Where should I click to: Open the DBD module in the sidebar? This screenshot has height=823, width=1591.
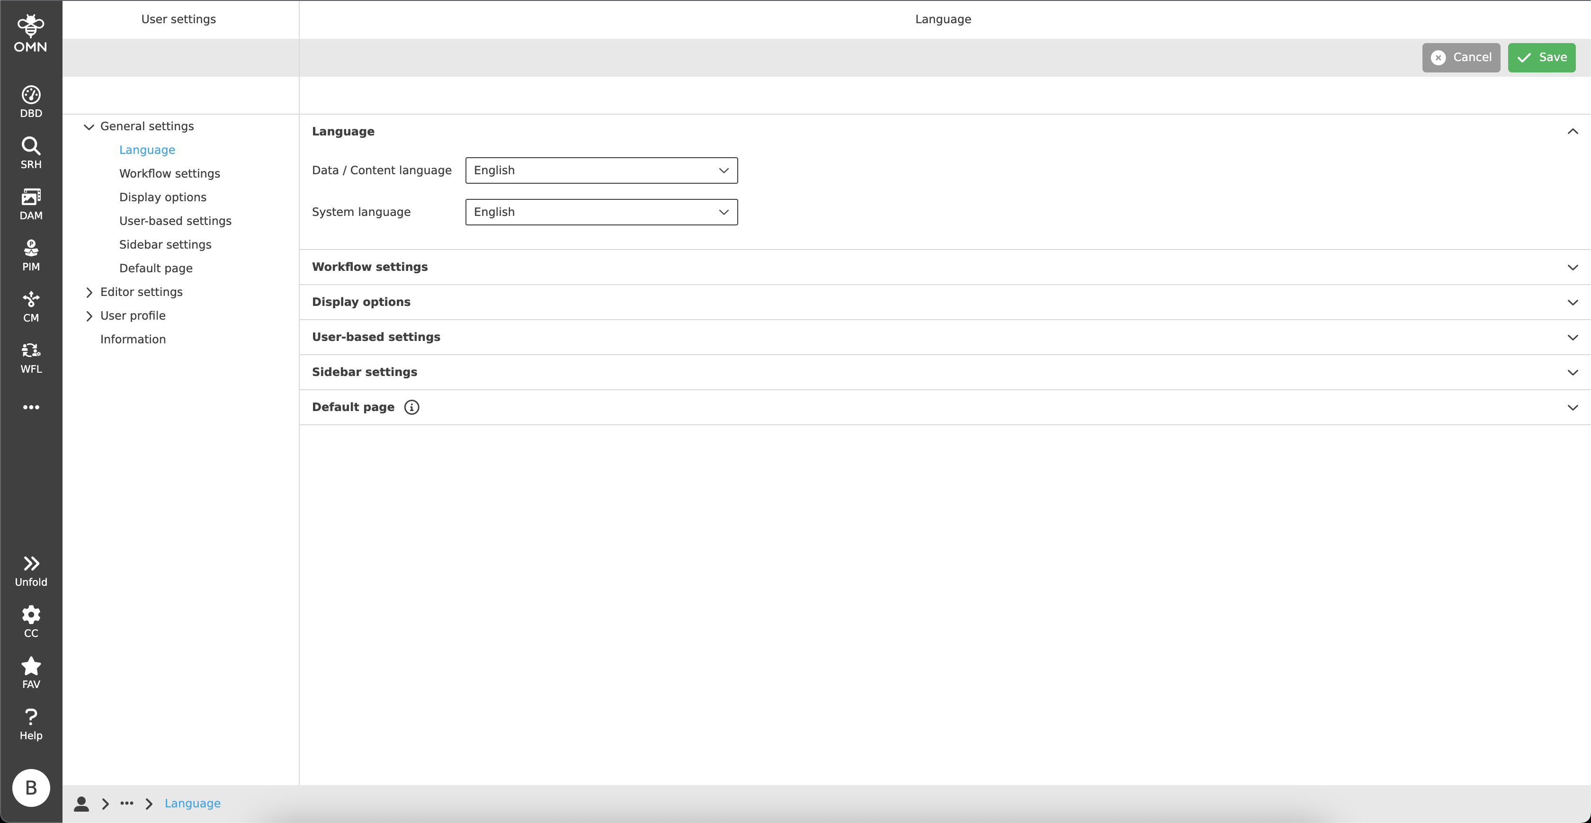click(x=31, y=99)
